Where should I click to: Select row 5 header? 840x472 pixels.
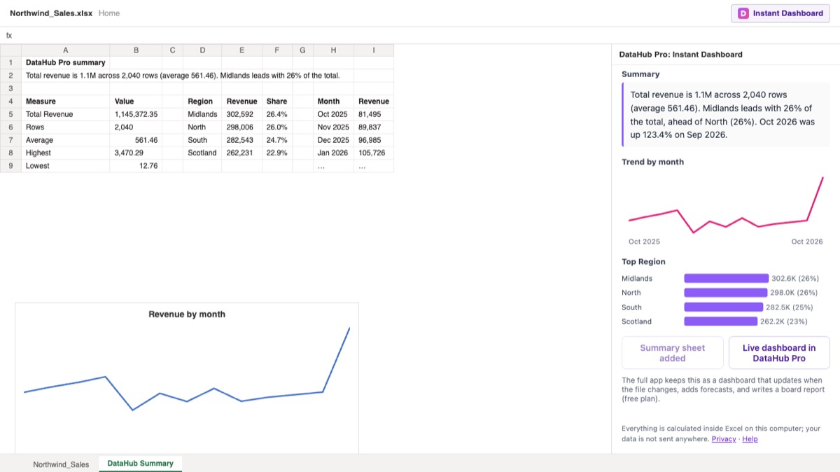click(x=10, y=113)
